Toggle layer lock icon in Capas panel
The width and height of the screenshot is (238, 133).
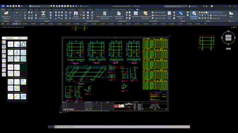point(204,13)
